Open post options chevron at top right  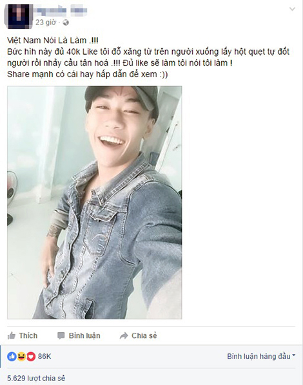coord(292,9)
